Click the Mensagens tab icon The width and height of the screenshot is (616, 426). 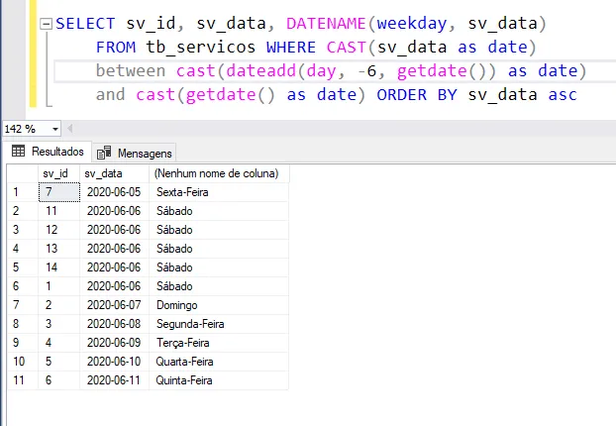click(x=104, y=153)
